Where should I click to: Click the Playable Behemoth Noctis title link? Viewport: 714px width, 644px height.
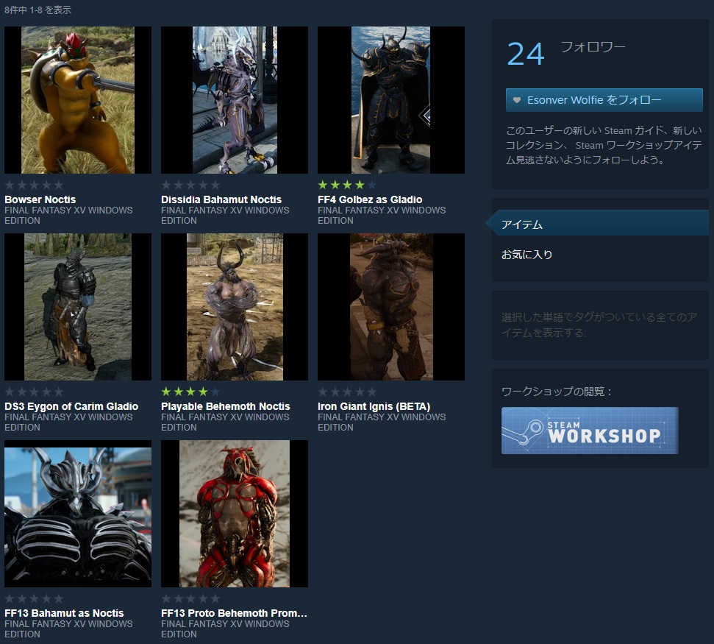click(x=226, y=406)
